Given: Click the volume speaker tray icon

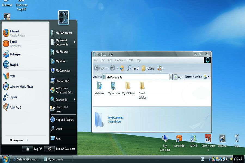Looking at the screenshot, I should [227, 159].
